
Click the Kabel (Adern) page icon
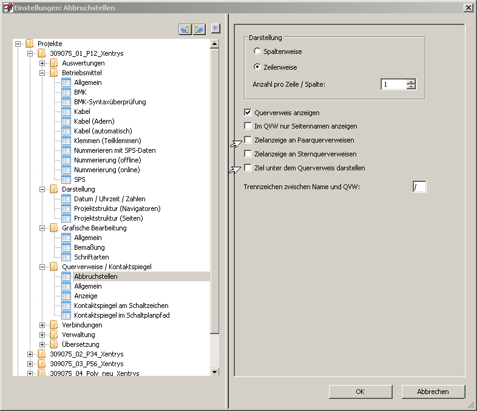click(x=66, y=121)
